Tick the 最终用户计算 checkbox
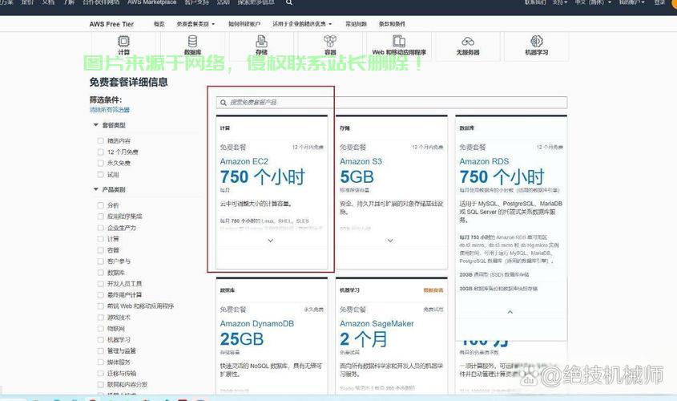The width and height of the screenshot is (677, 401). point(101,294)
